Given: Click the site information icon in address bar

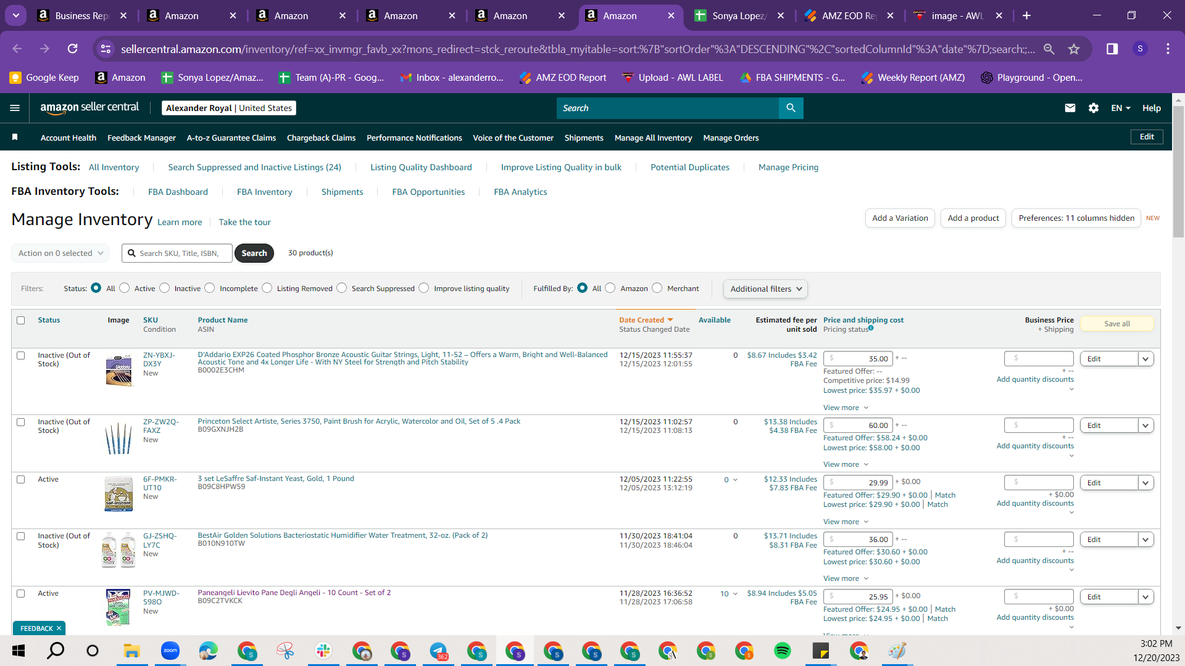Looking at the screenshot, I should (106, 49).
